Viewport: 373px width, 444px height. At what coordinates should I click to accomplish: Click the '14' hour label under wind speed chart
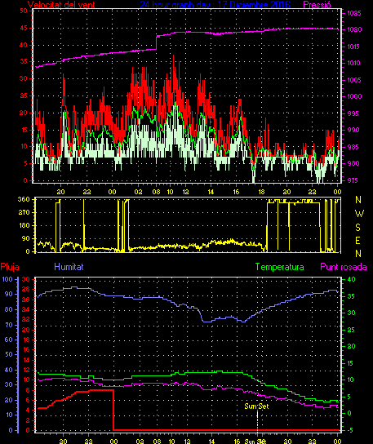click(211, 192)
